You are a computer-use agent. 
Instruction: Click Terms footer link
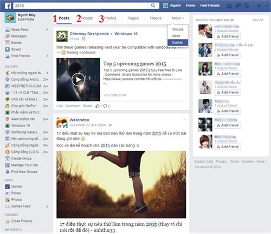coord(234,162)
